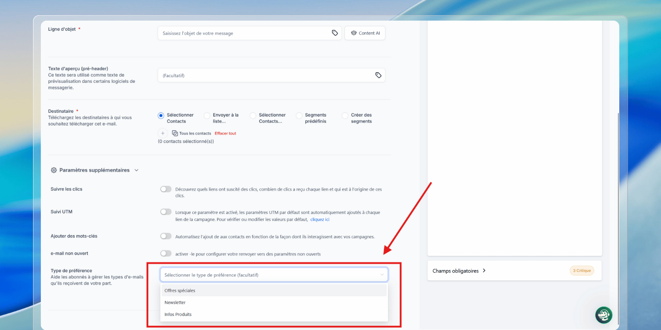Collapse the Paramètres supplémentaires section chevron
Screen dimensions: 661x330
(x=136, y=170)
